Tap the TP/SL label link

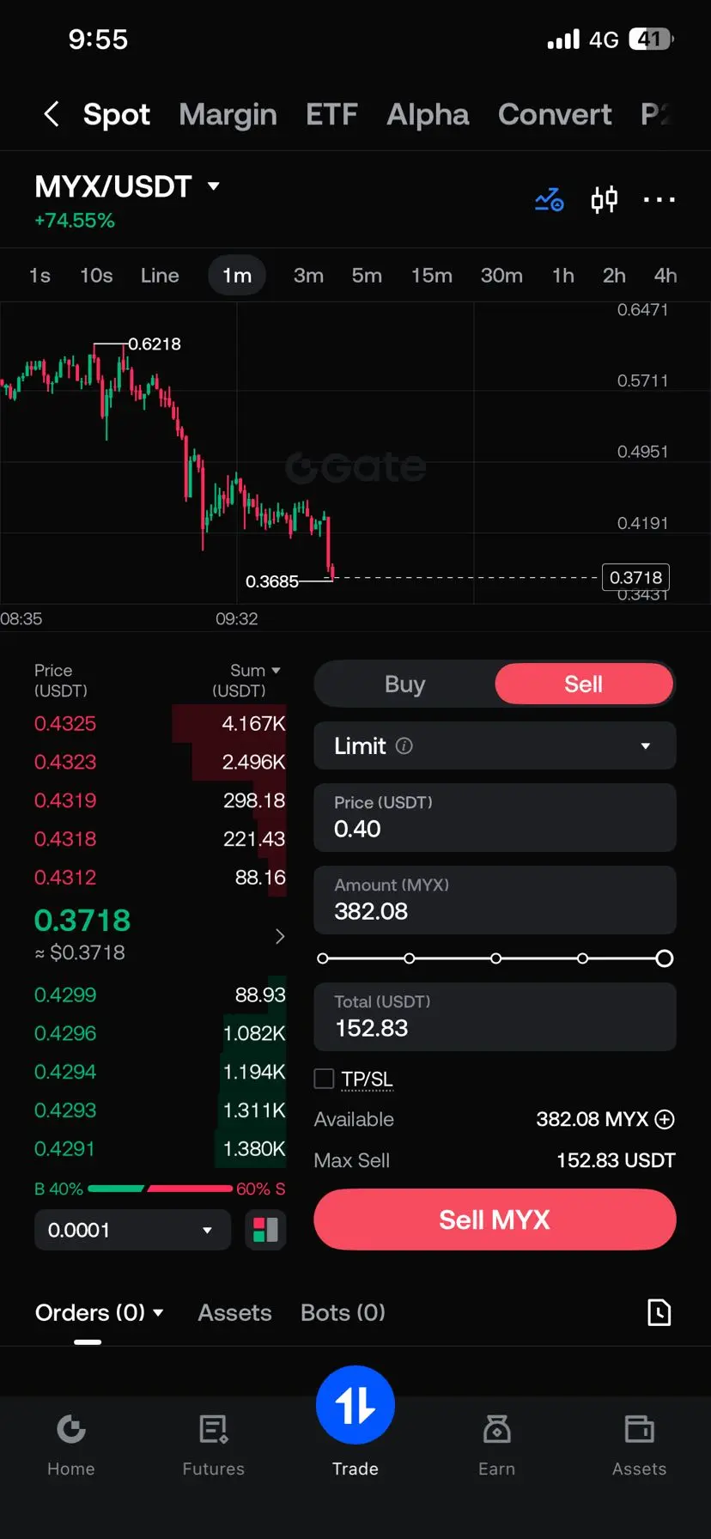367,1079
